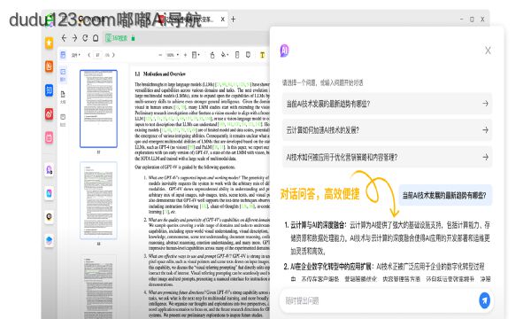Go back with the browser back arrow
Screen dimensions: 531x319
point(64,38)
